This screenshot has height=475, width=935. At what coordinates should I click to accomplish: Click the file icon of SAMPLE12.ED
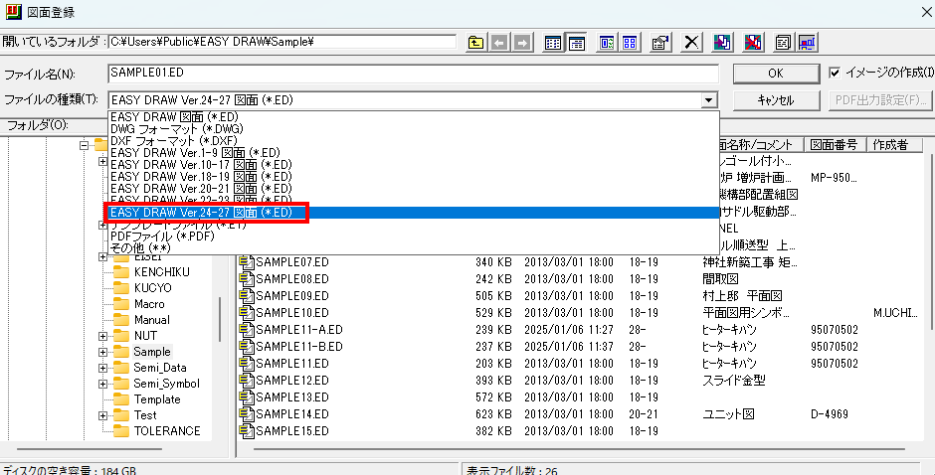pyautogui.click(x=247, y=381)
